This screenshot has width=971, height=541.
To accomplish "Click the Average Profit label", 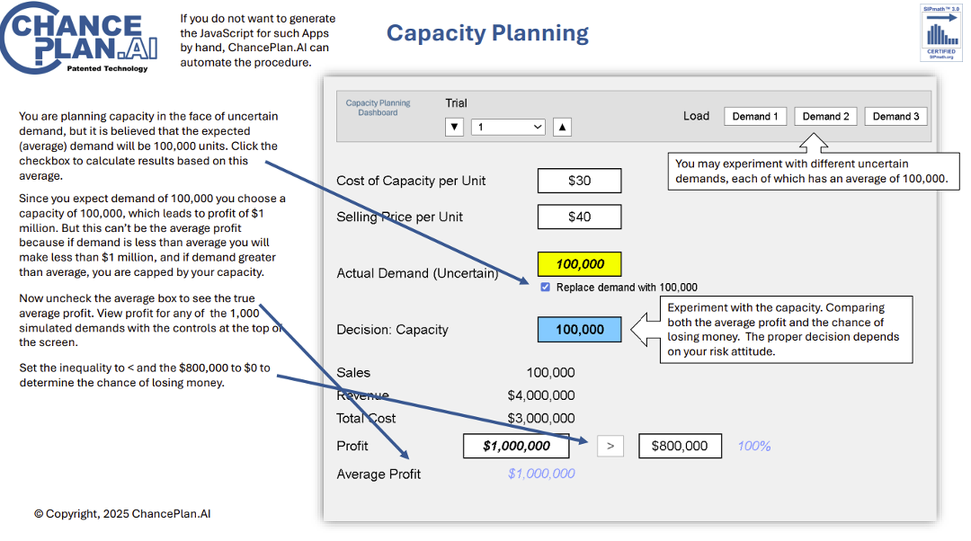I will pyautogui.click(x=379, y=474).
